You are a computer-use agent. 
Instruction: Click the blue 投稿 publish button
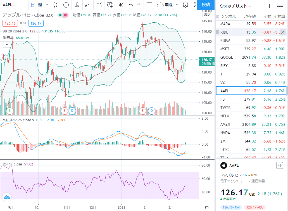(x=206, y=5)
